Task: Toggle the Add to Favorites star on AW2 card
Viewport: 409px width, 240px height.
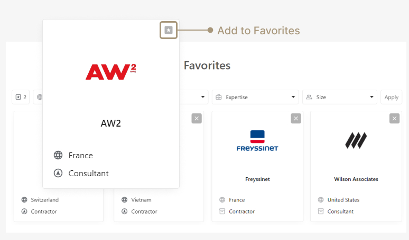Action: tap(169, 31)
